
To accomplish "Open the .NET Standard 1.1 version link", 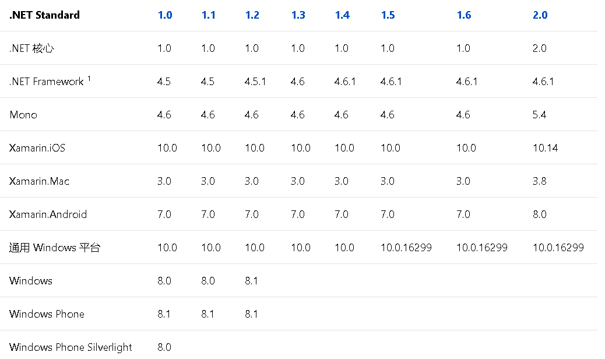I will pyautogui.click(x=209, y=15).
